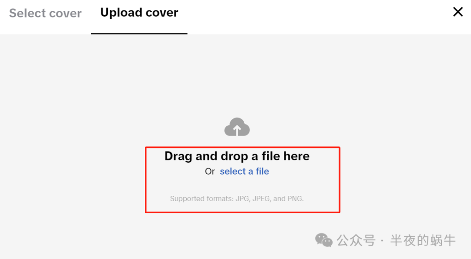
Task: Click 'Drag and drop a file here' heading
Action: click(x=237, y=156)
